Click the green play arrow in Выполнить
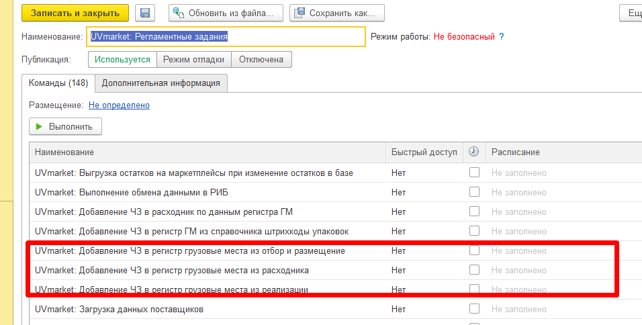The image size is (642, 325). pos(40,126)
